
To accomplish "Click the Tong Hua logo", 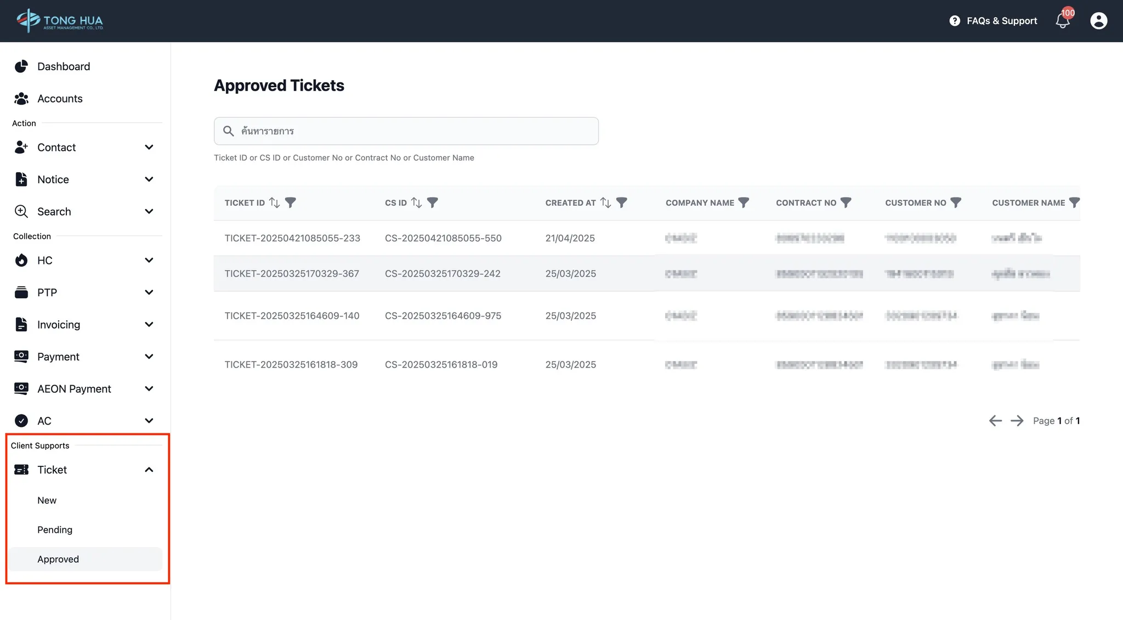I will 60,21.
